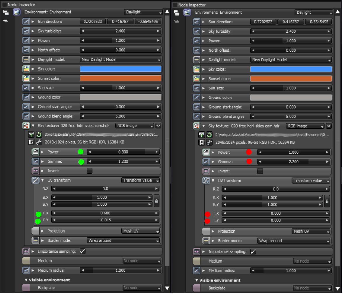Collapse Visible environment section in left inspector

[x=26, y=280]
